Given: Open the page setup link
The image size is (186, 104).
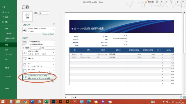Looking at the screenshot, I should click(51, 81).
